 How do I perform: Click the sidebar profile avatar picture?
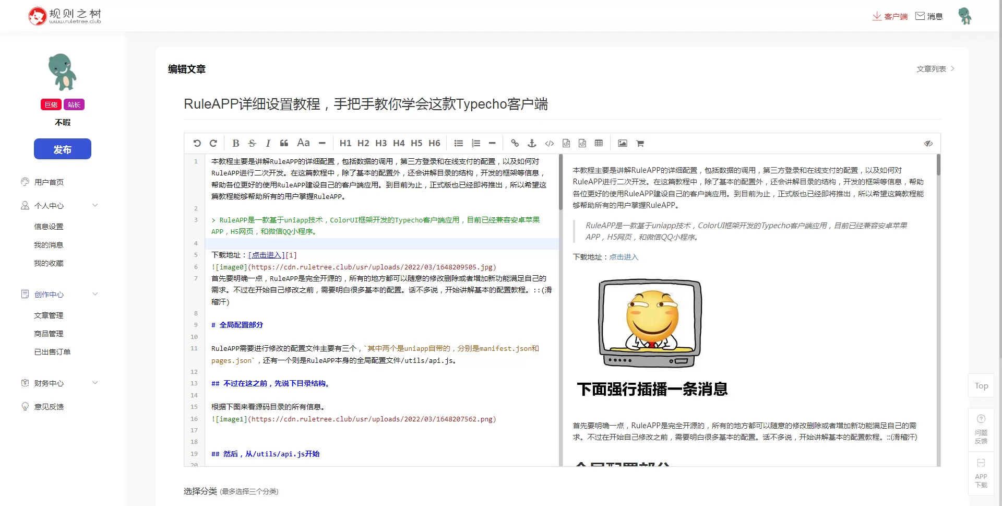63,72
